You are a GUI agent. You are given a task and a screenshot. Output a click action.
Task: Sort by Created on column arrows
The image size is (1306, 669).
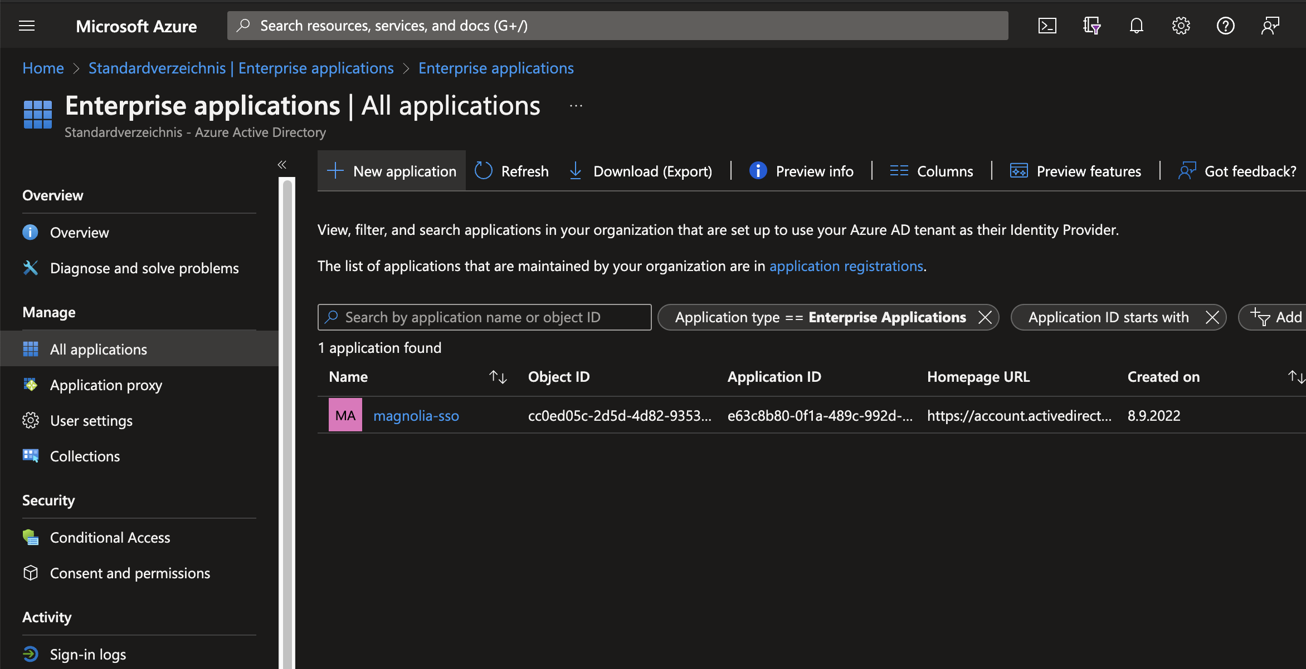coord(1296,377)
